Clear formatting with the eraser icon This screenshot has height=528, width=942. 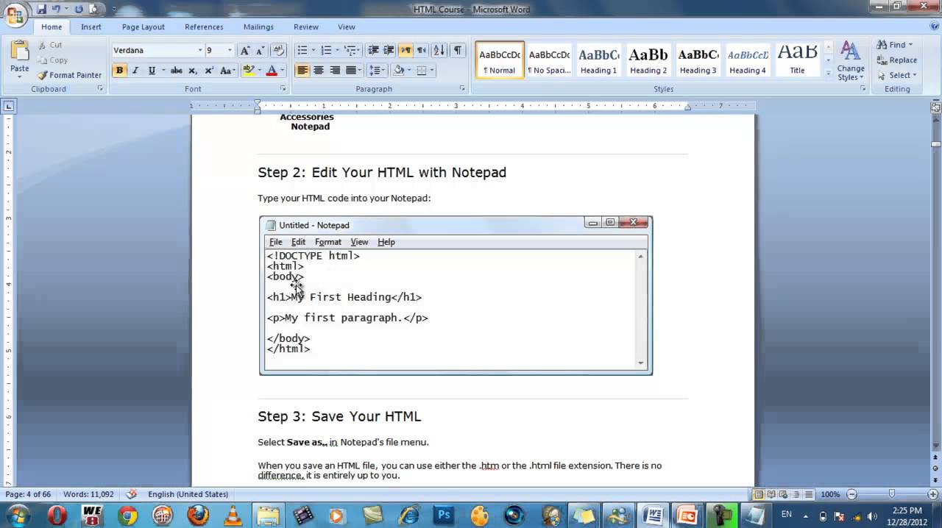(278, 51)
